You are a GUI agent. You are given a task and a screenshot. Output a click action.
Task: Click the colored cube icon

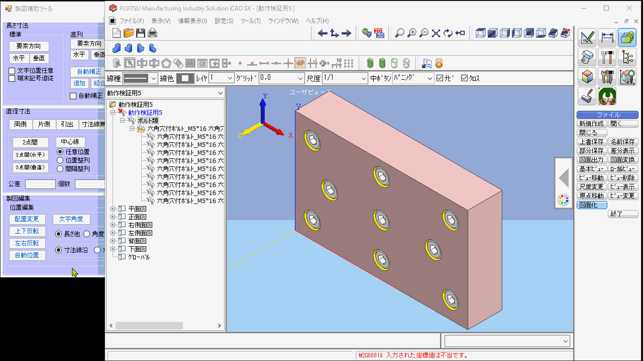[x=587, y=77]
